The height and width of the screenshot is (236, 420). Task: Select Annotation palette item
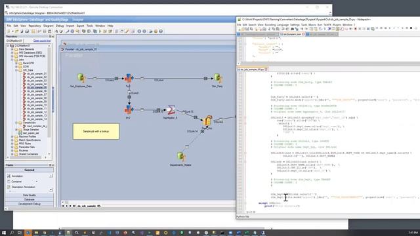[x=17, y=176]
